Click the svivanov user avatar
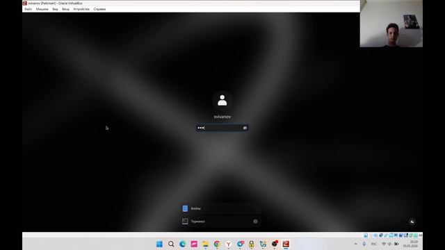 (222, 100)
